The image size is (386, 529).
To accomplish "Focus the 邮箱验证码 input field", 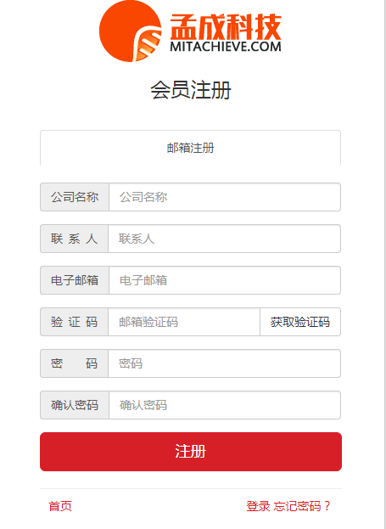I will [x=184, y=322].
